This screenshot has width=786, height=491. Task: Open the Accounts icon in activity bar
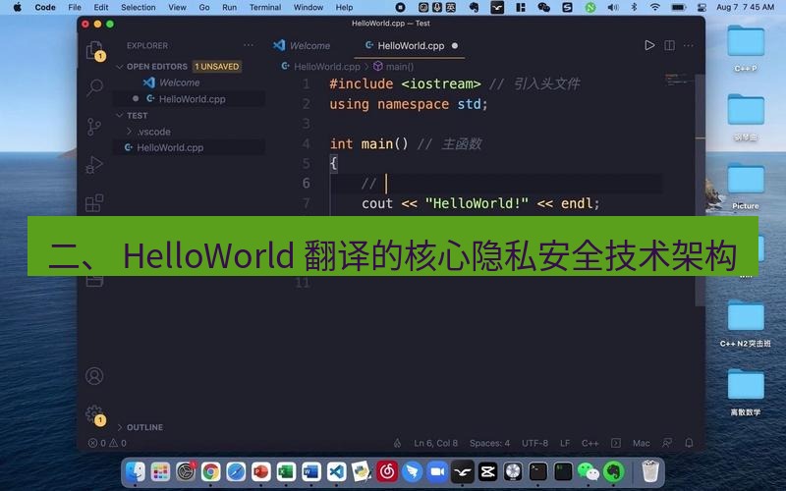[94, 376]
